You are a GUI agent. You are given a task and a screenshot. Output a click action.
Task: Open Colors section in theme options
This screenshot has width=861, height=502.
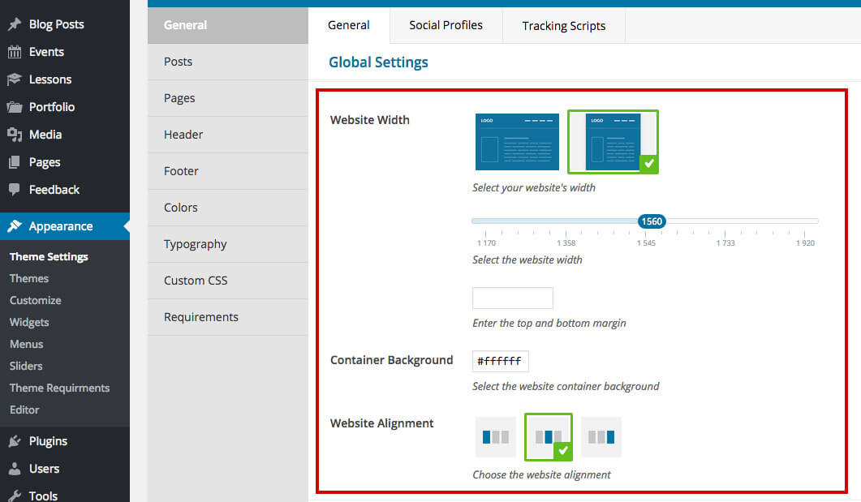click(x=228, y=208)
